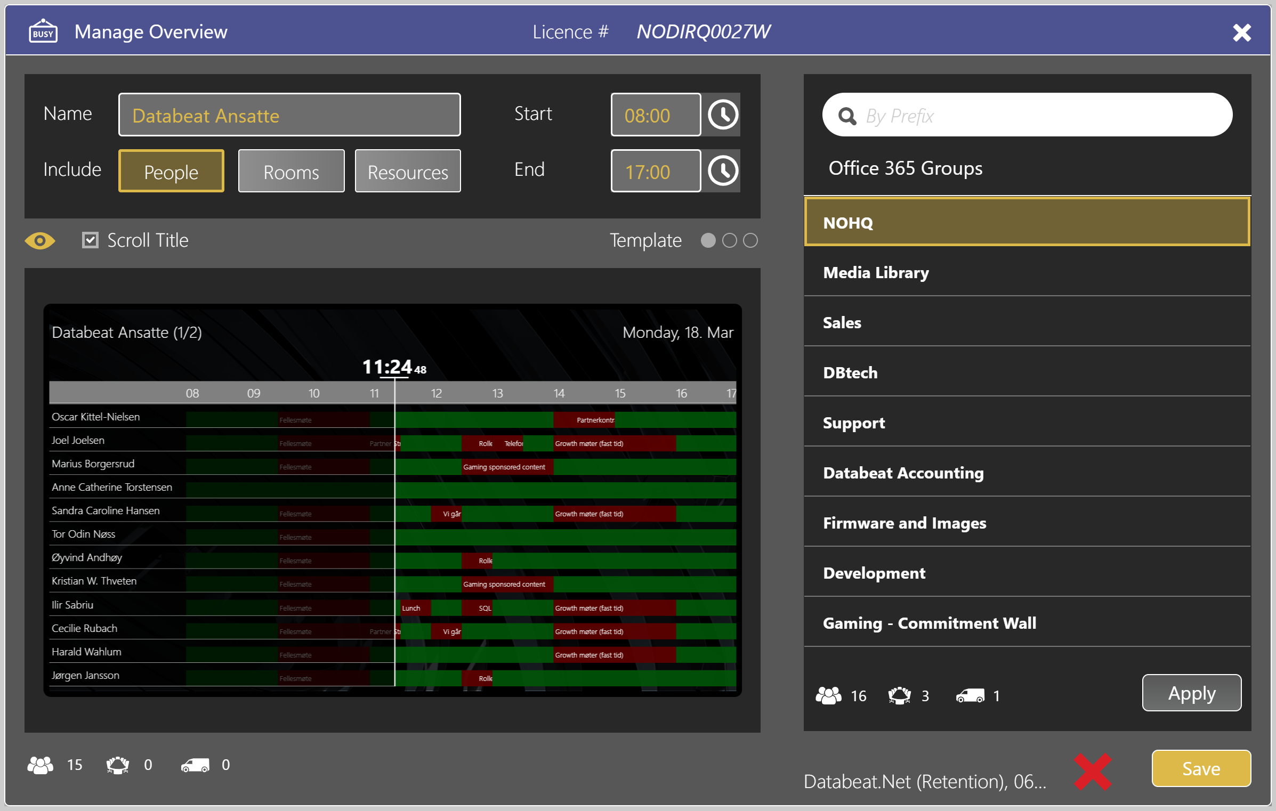
Task: Click the group panel people icon (16)
Action: click(x=828, y=695)
